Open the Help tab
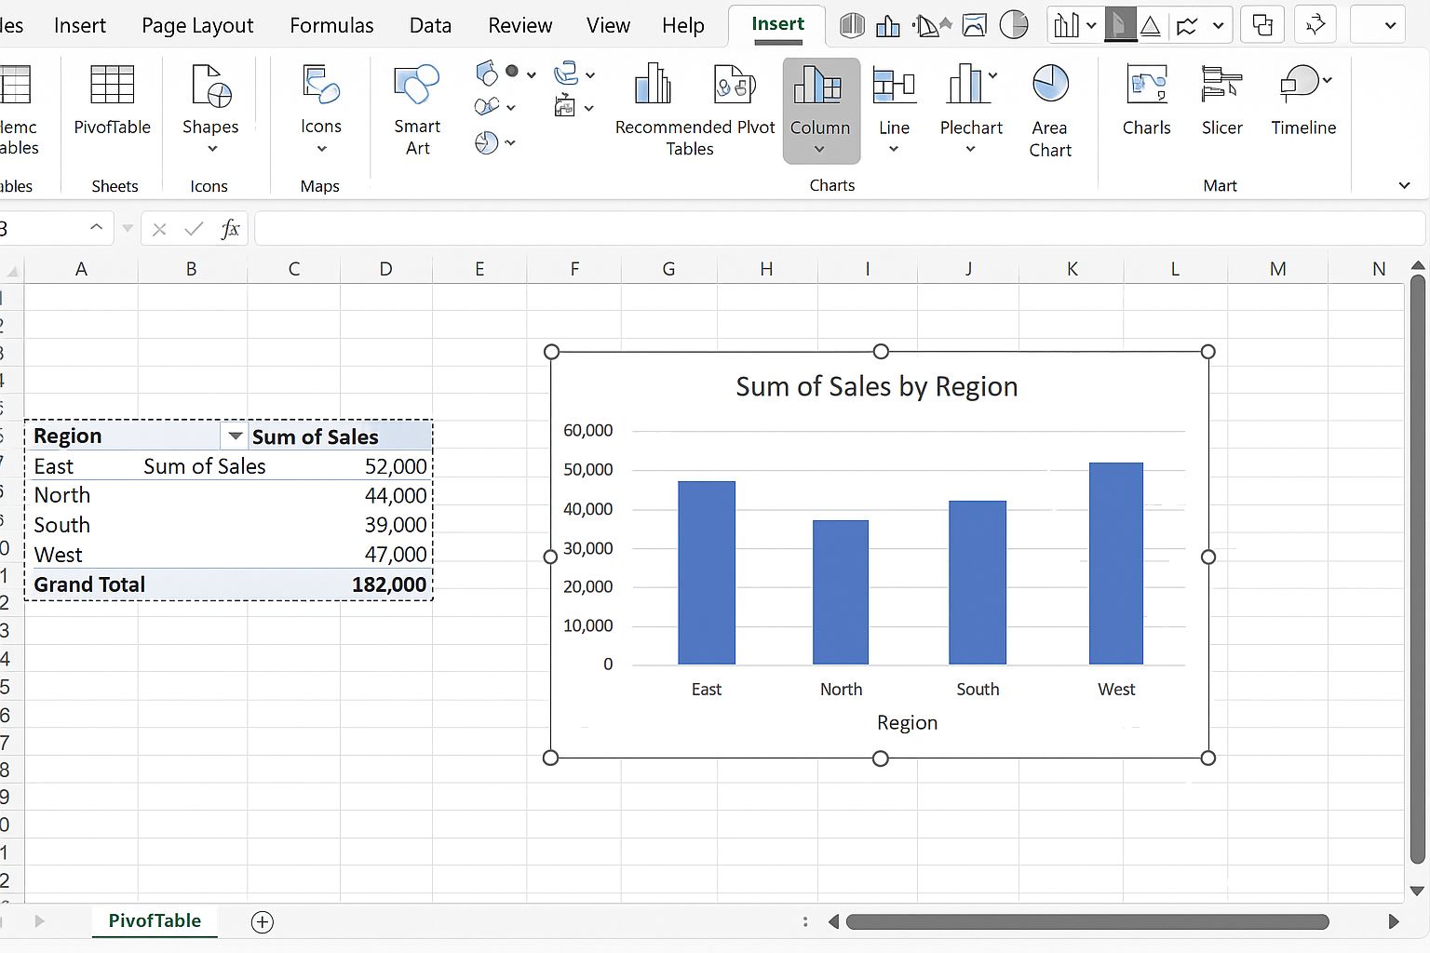 click(x=682, y=25)
